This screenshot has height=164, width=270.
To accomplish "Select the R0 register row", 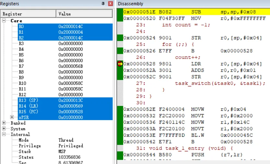I will pos(21,26).
